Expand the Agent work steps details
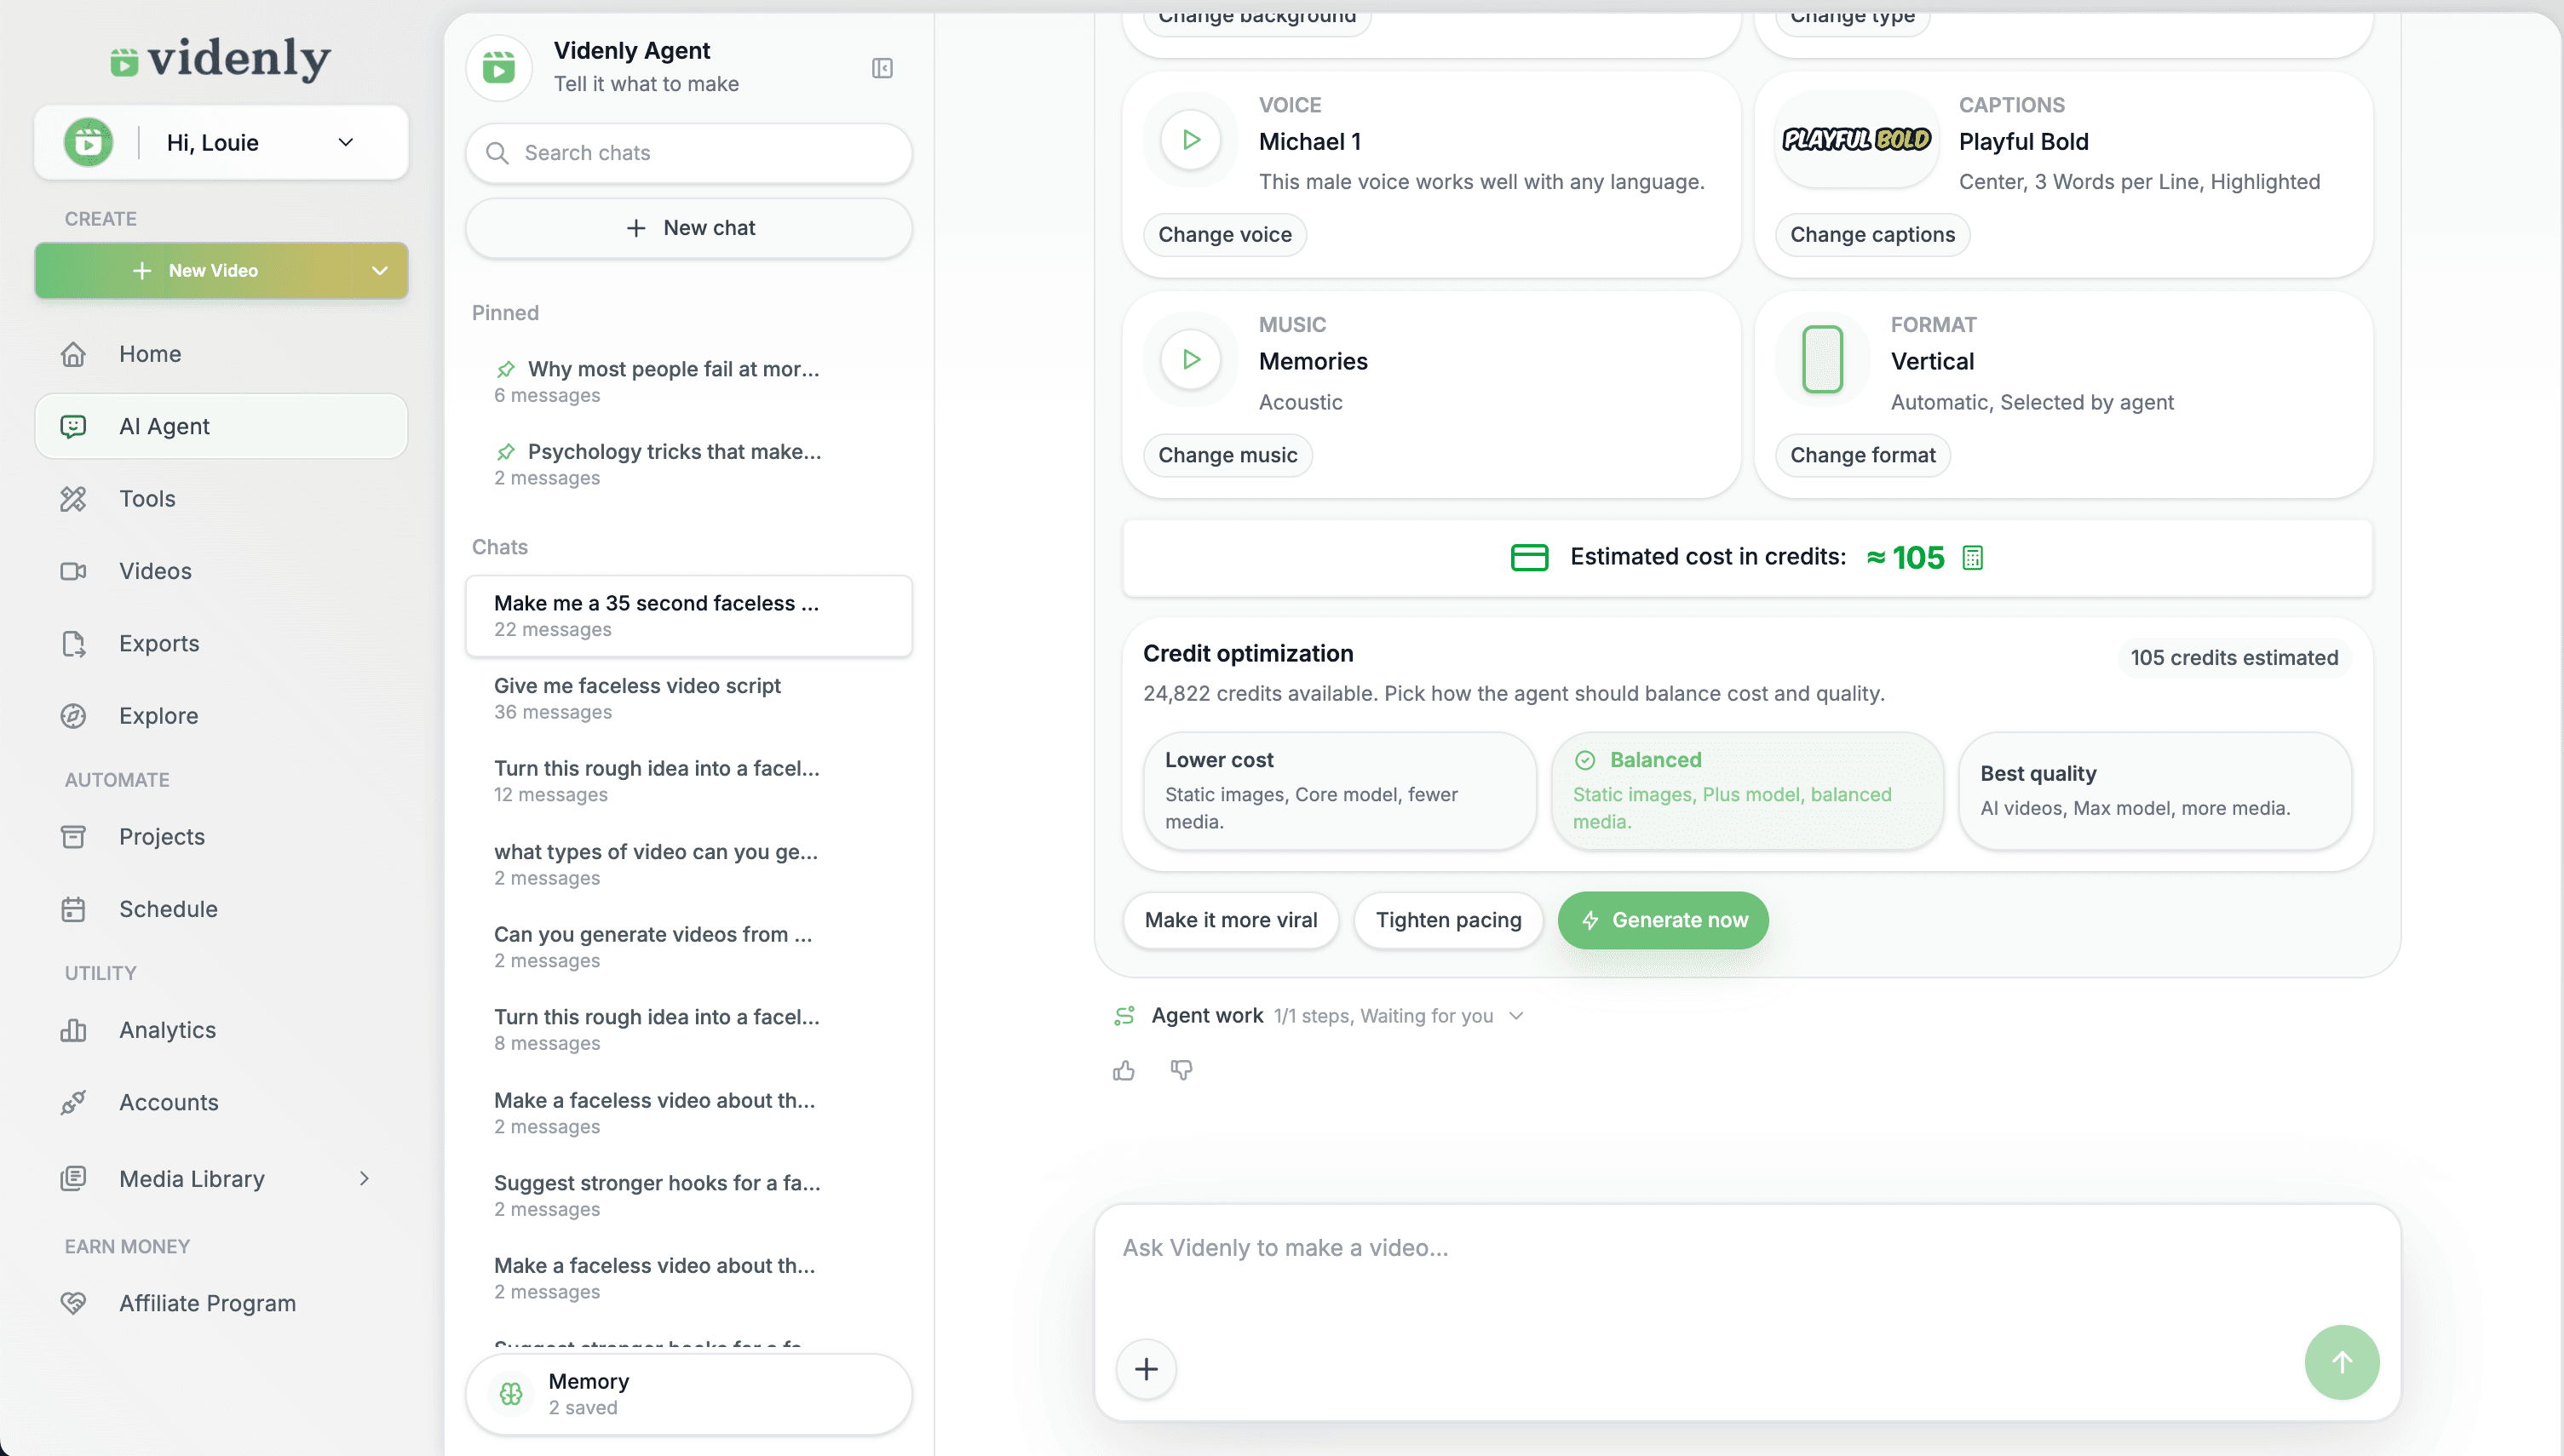Image resolution: width=2564 pixels, height=1456 pixels. coord(1516,1016)
